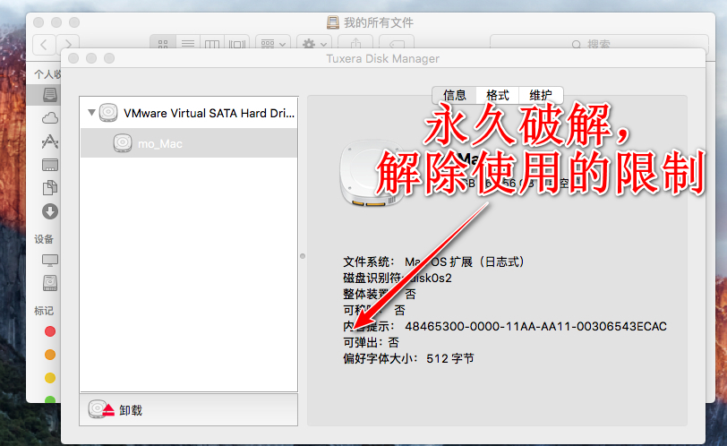Open Documents in Finder sidebar
727x446 pixels.
(x=49, y=187)
